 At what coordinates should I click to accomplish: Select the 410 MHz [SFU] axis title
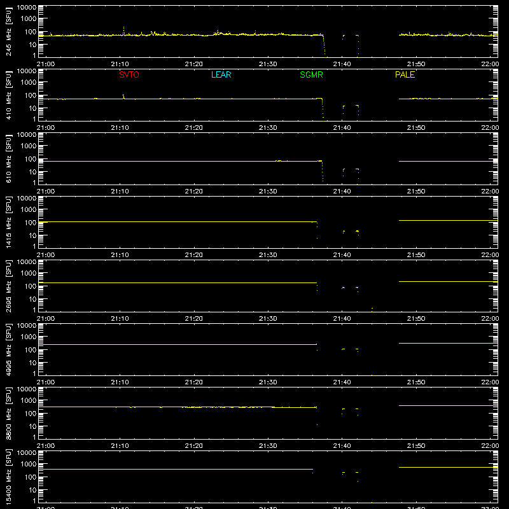point(8,95)
